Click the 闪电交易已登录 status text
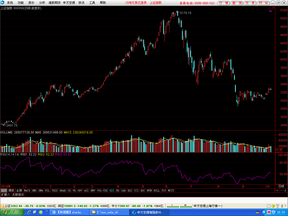The width and height of the screenshot is (288, 216). click(x=136, y=2)
